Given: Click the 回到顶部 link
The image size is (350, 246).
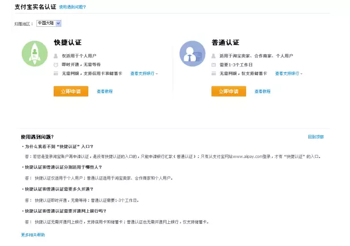Looking at the screenshot, I should pos(316,136).
